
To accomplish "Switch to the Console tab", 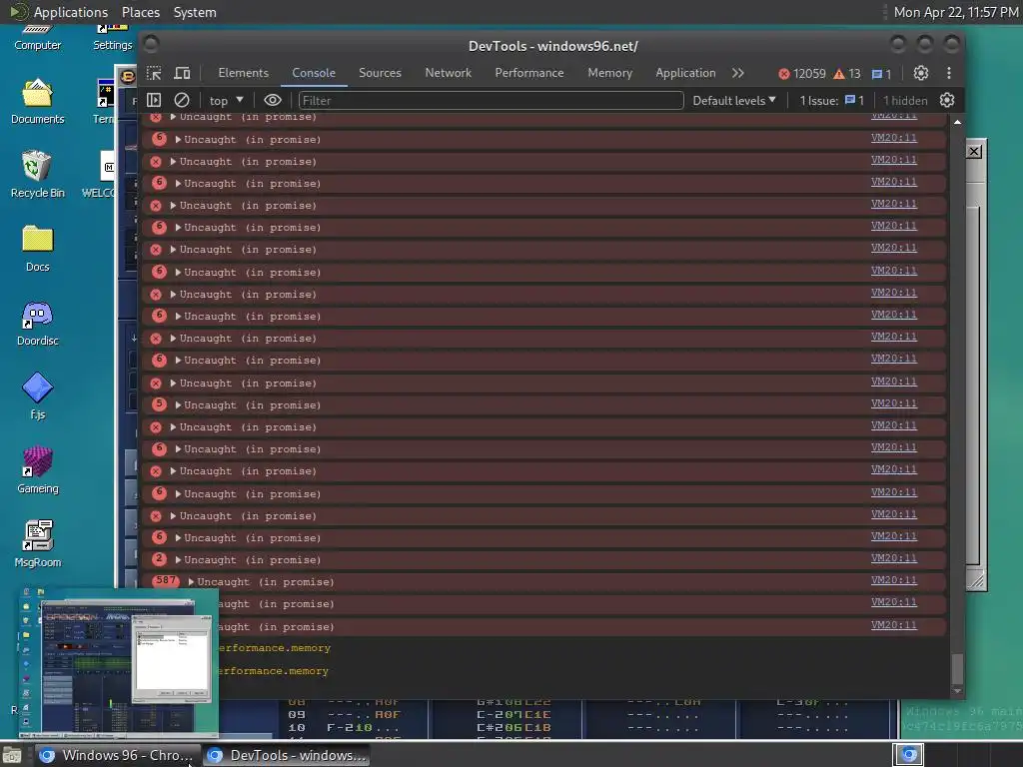I will click(314, 73).
